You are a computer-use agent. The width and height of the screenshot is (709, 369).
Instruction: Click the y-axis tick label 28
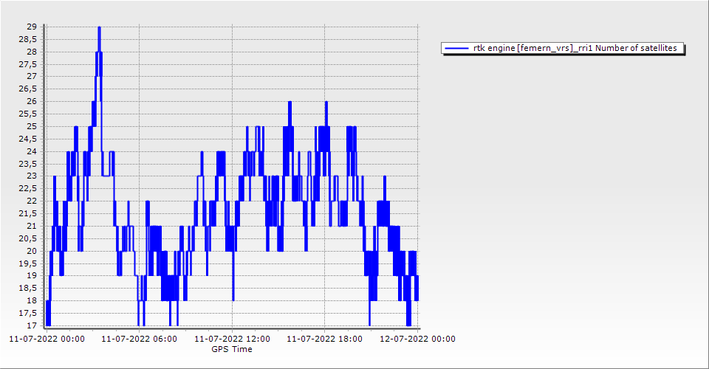click(32, 52)
